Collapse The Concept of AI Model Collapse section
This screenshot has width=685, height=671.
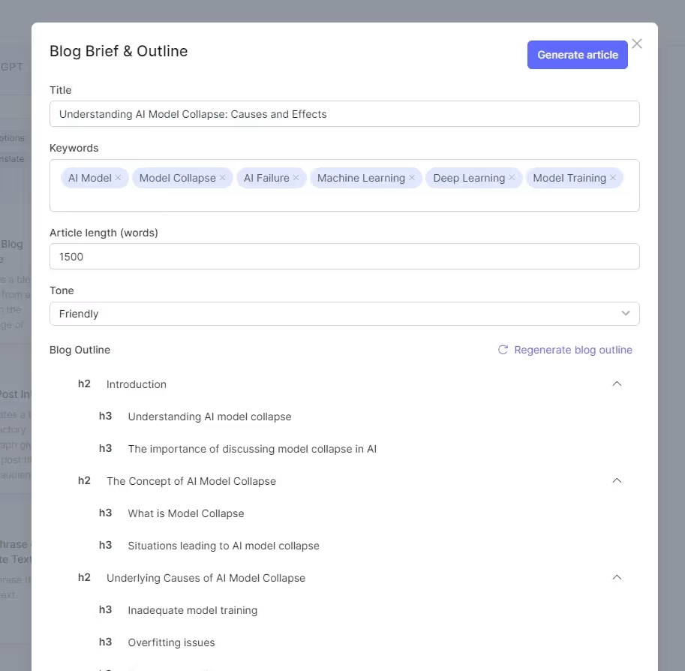tap(617, 480)
